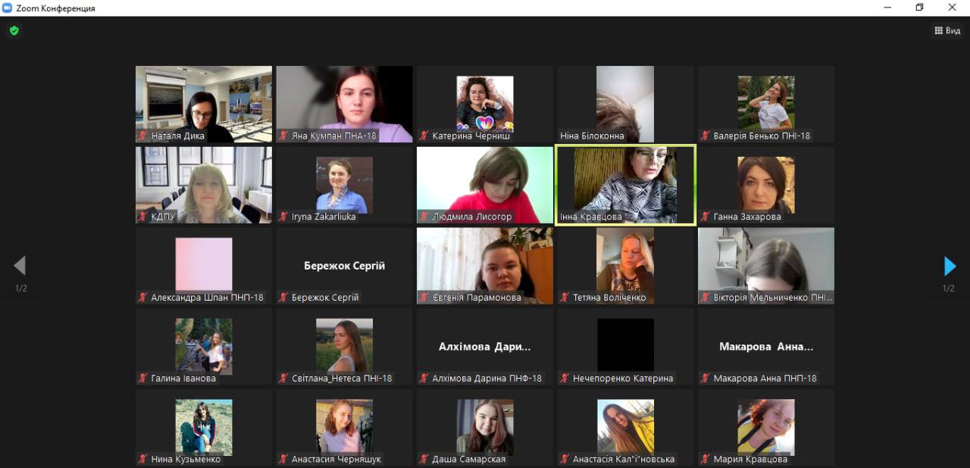Screen dimensions: 970x468
Task: Click muted mic icon next to Бережок Сергій label
Action: point(283,298)
